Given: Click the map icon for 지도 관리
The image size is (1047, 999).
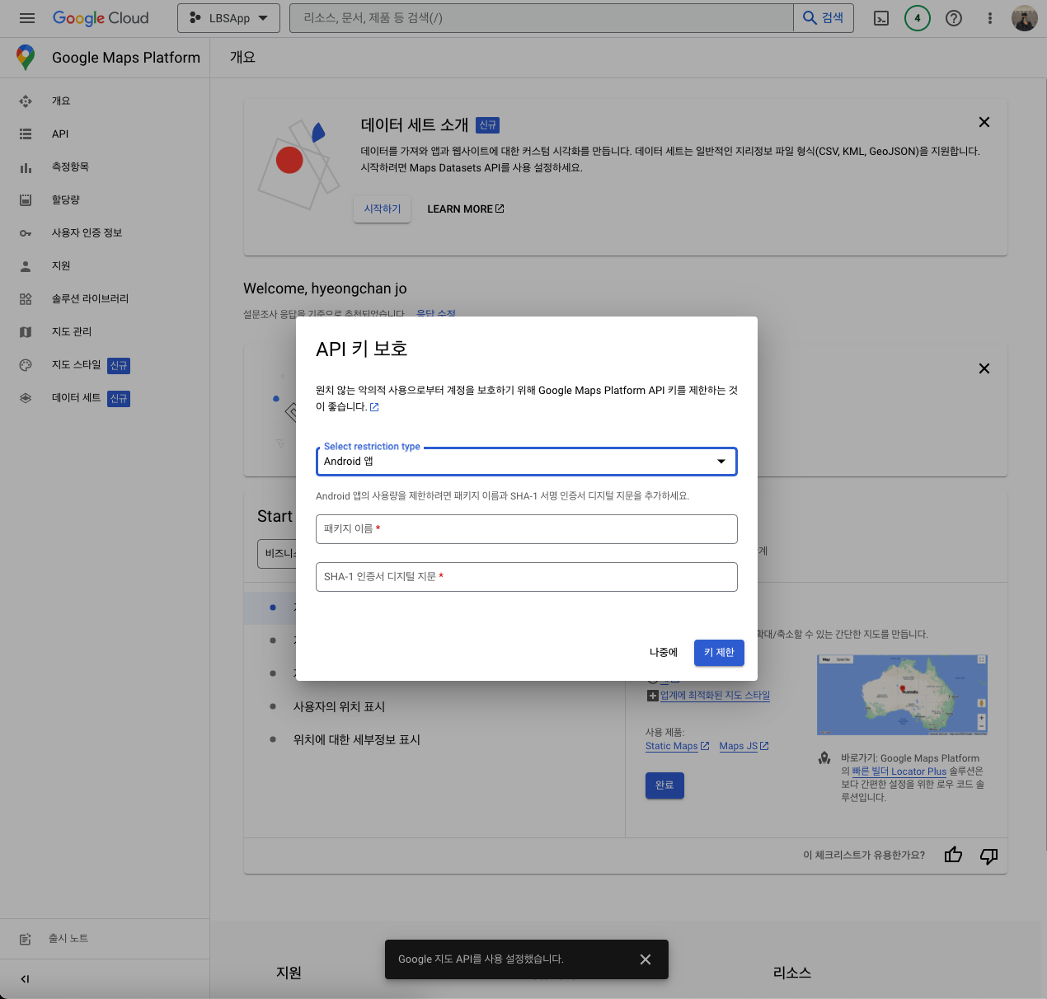Looking at the screenshot, I should click(x=26, y=331).
